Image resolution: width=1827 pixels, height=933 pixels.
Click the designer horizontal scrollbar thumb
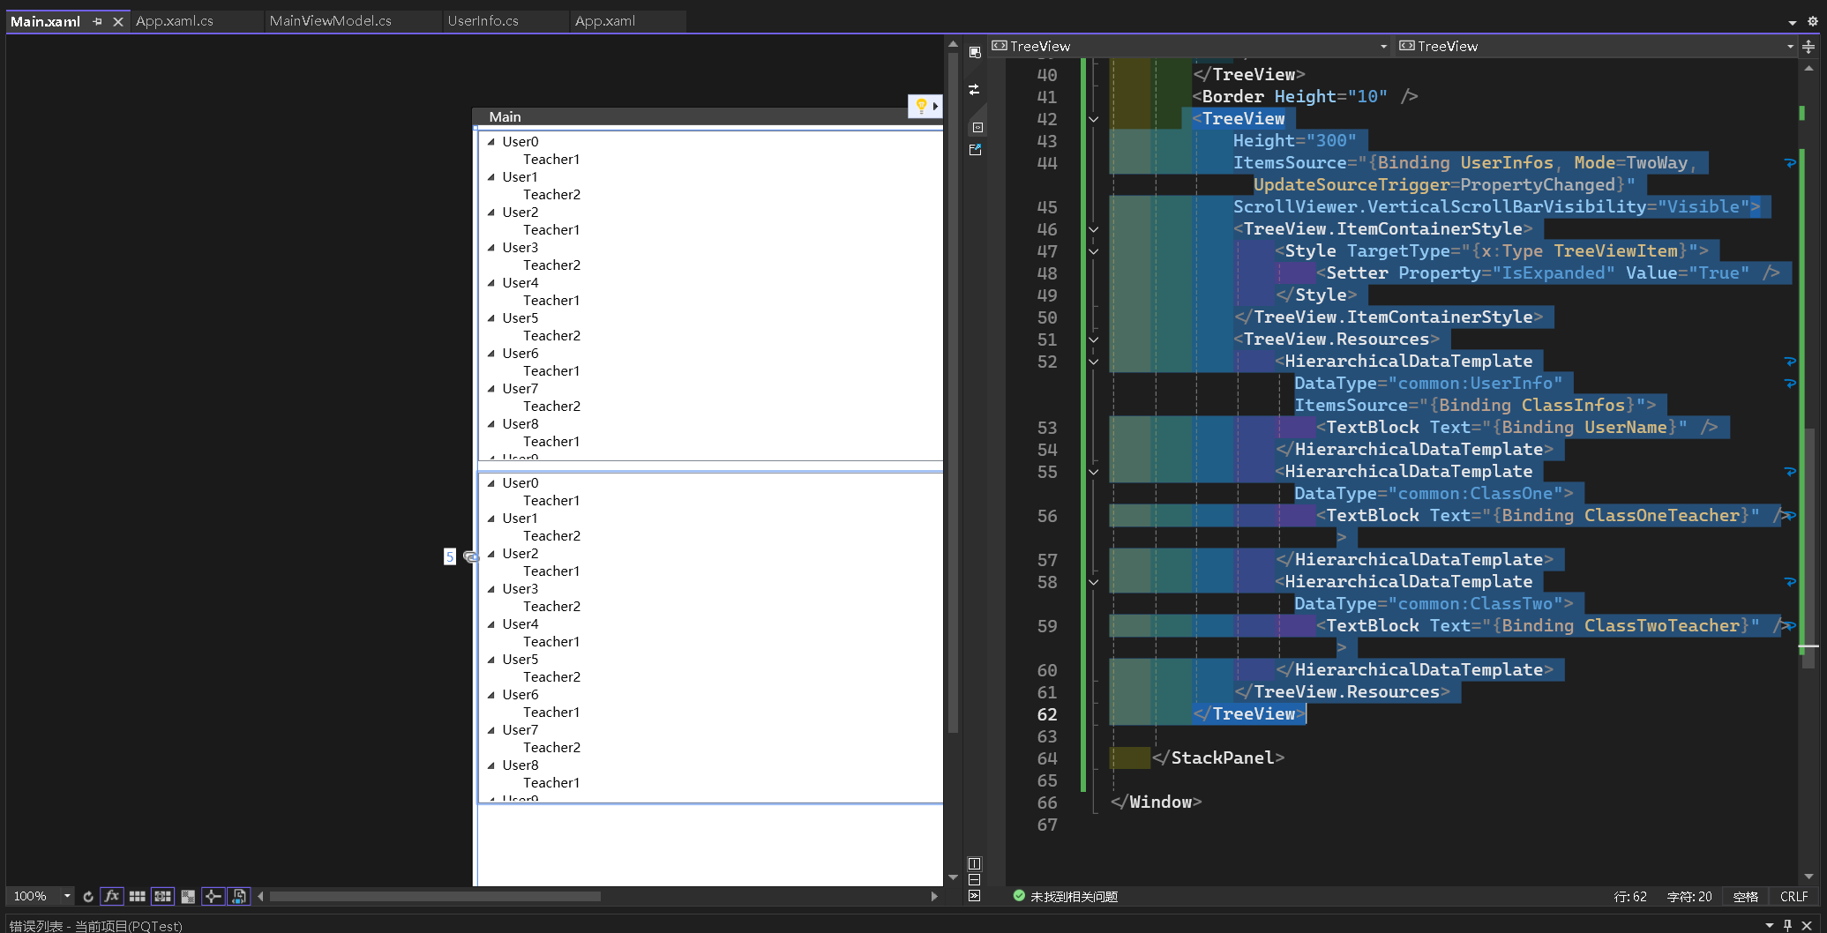[x=435, y=896]
